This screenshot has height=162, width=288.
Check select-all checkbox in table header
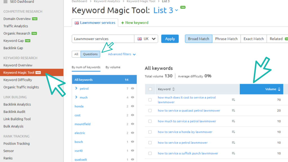click(150, 89)
